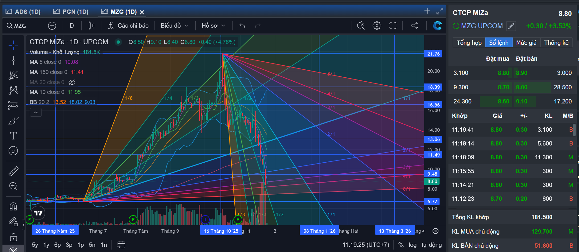Viewport: 579px width, 252px height.
Task: Click the TradingView logo on chart
Action: (x=38, y=213)
